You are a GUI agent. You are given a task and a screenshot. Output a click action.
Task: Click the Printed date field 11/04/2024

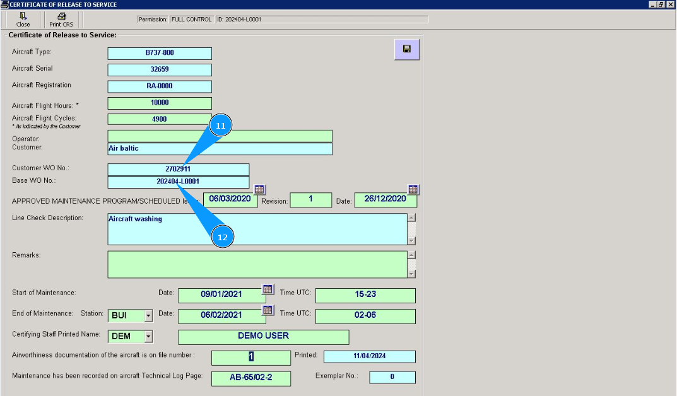(370, 356)
